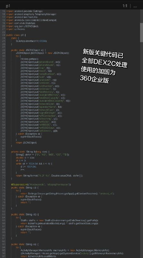This screenshot has height=258, width=143.
Task: Click the put "availableMemory" line
Action: click(43, 95)
